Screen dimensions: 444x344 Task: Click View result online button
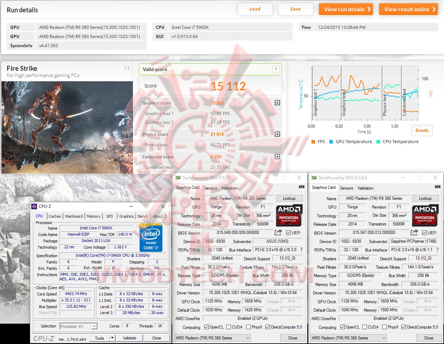tap(408, 9)
